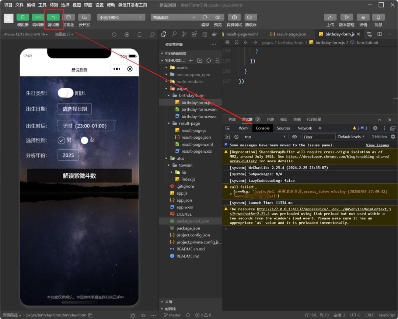Toggle the 生日类型 阳历 switch
398x319 pixels.
coord(66,93)
